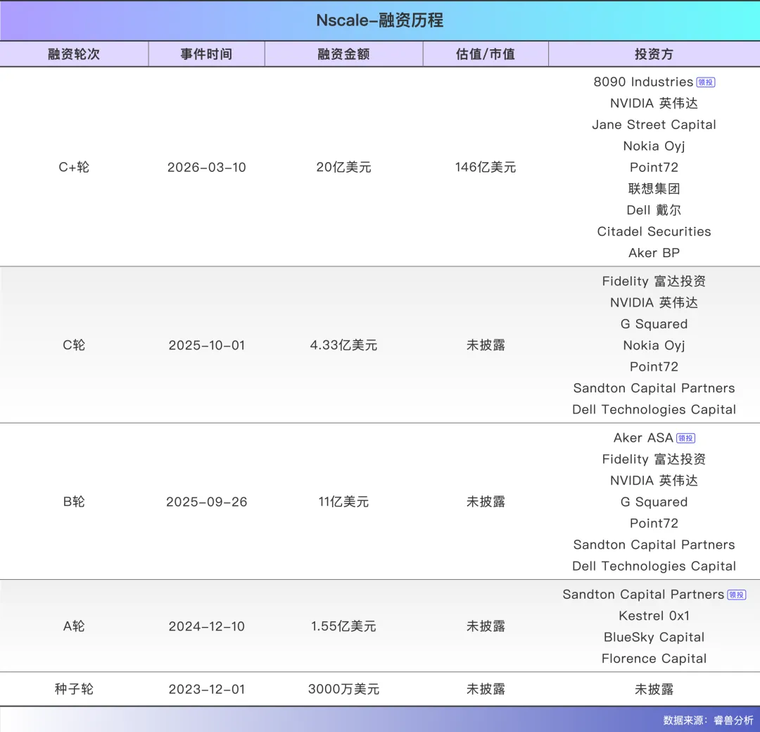
Task: Select investor Dell 戴尔
Action: (654, 210)
